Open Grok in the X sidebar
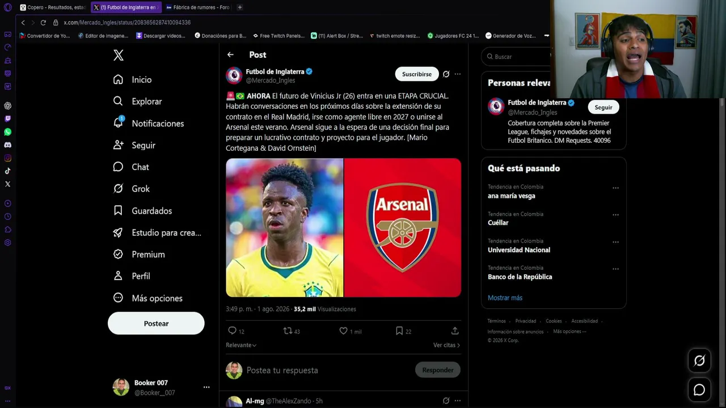Viewport: 726px width, 408px height. pos(131,189)
